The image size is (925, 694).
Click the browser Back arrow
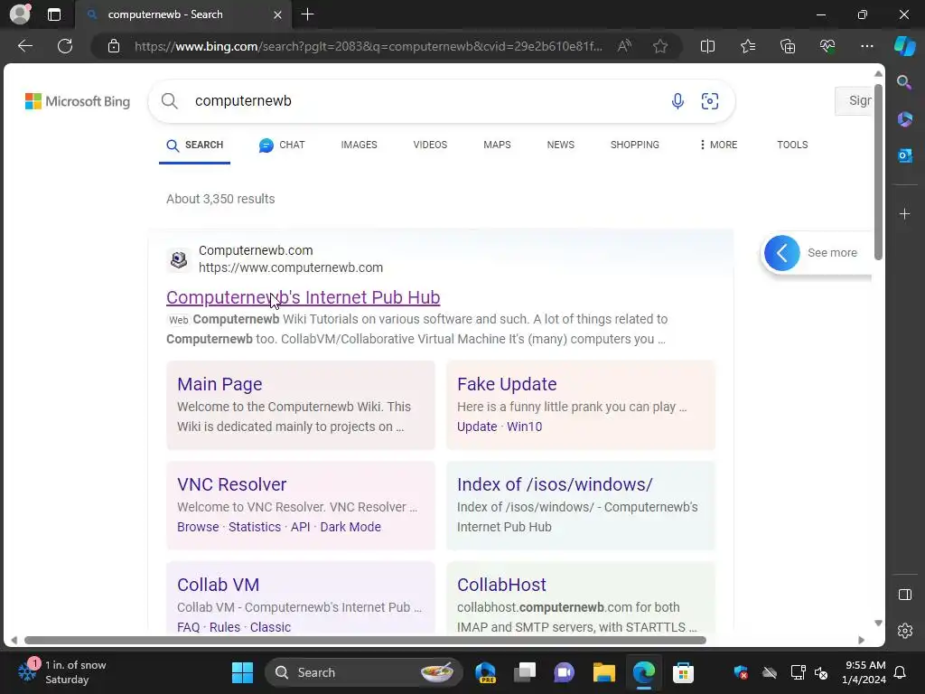click(24, 46)
